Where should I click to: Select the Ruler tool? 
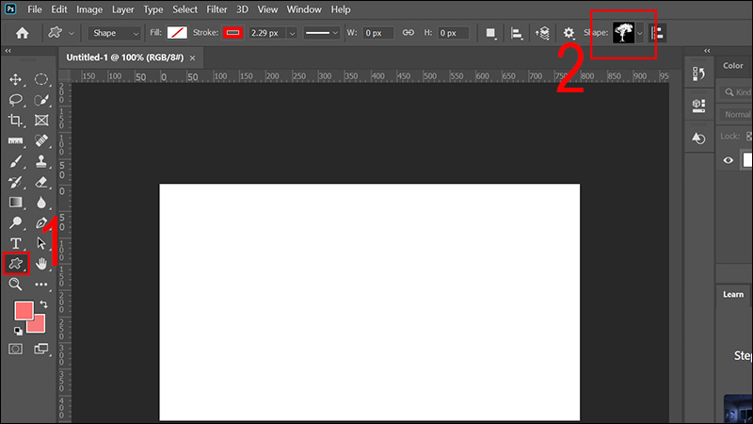pos(15,140)
